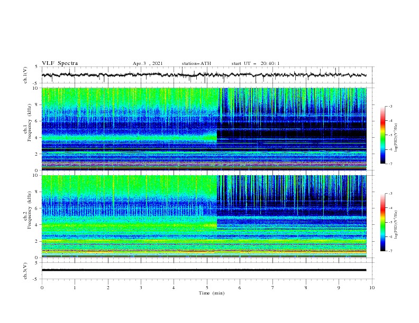Viewport: 419px width, 323px height.
Task: Click time axis tick label '3'
Action: [x=141, y=288]
